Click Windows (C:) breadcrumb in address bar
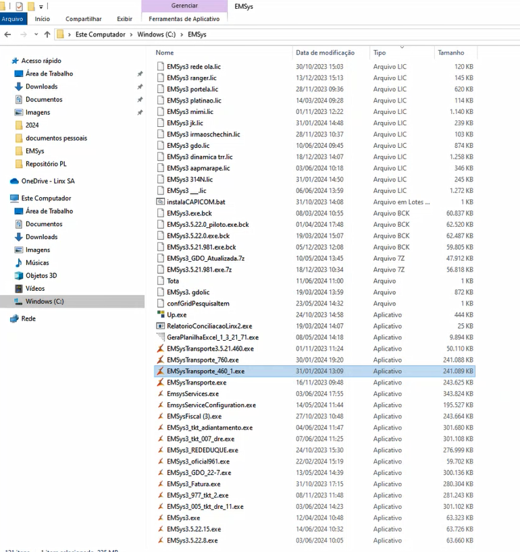520x552 pixels. click(x=157, y=34)
